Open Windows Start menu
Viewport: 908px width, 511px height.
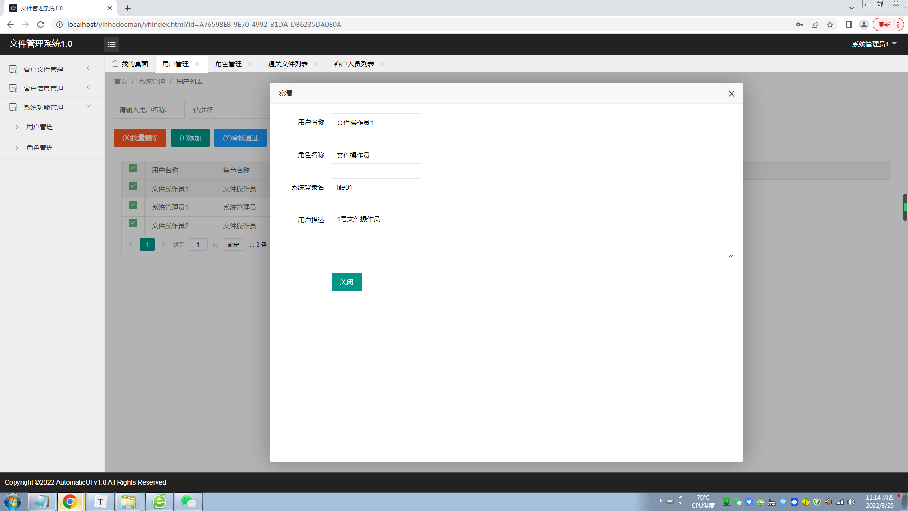(13, 502)
